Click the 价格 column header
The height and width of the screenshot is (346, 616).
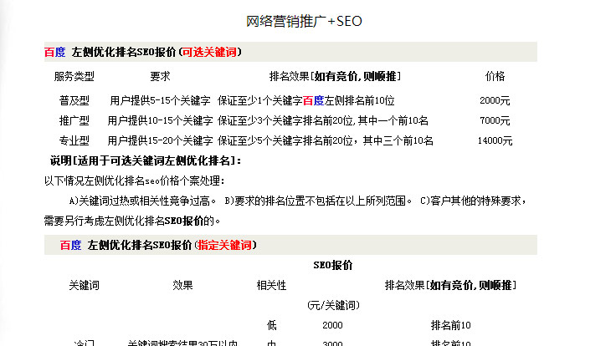(x=495, y=76)
